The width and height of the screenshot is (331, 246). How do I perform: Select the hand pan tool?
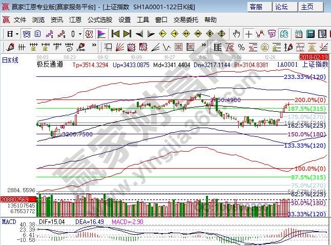(x=236, y=34)
